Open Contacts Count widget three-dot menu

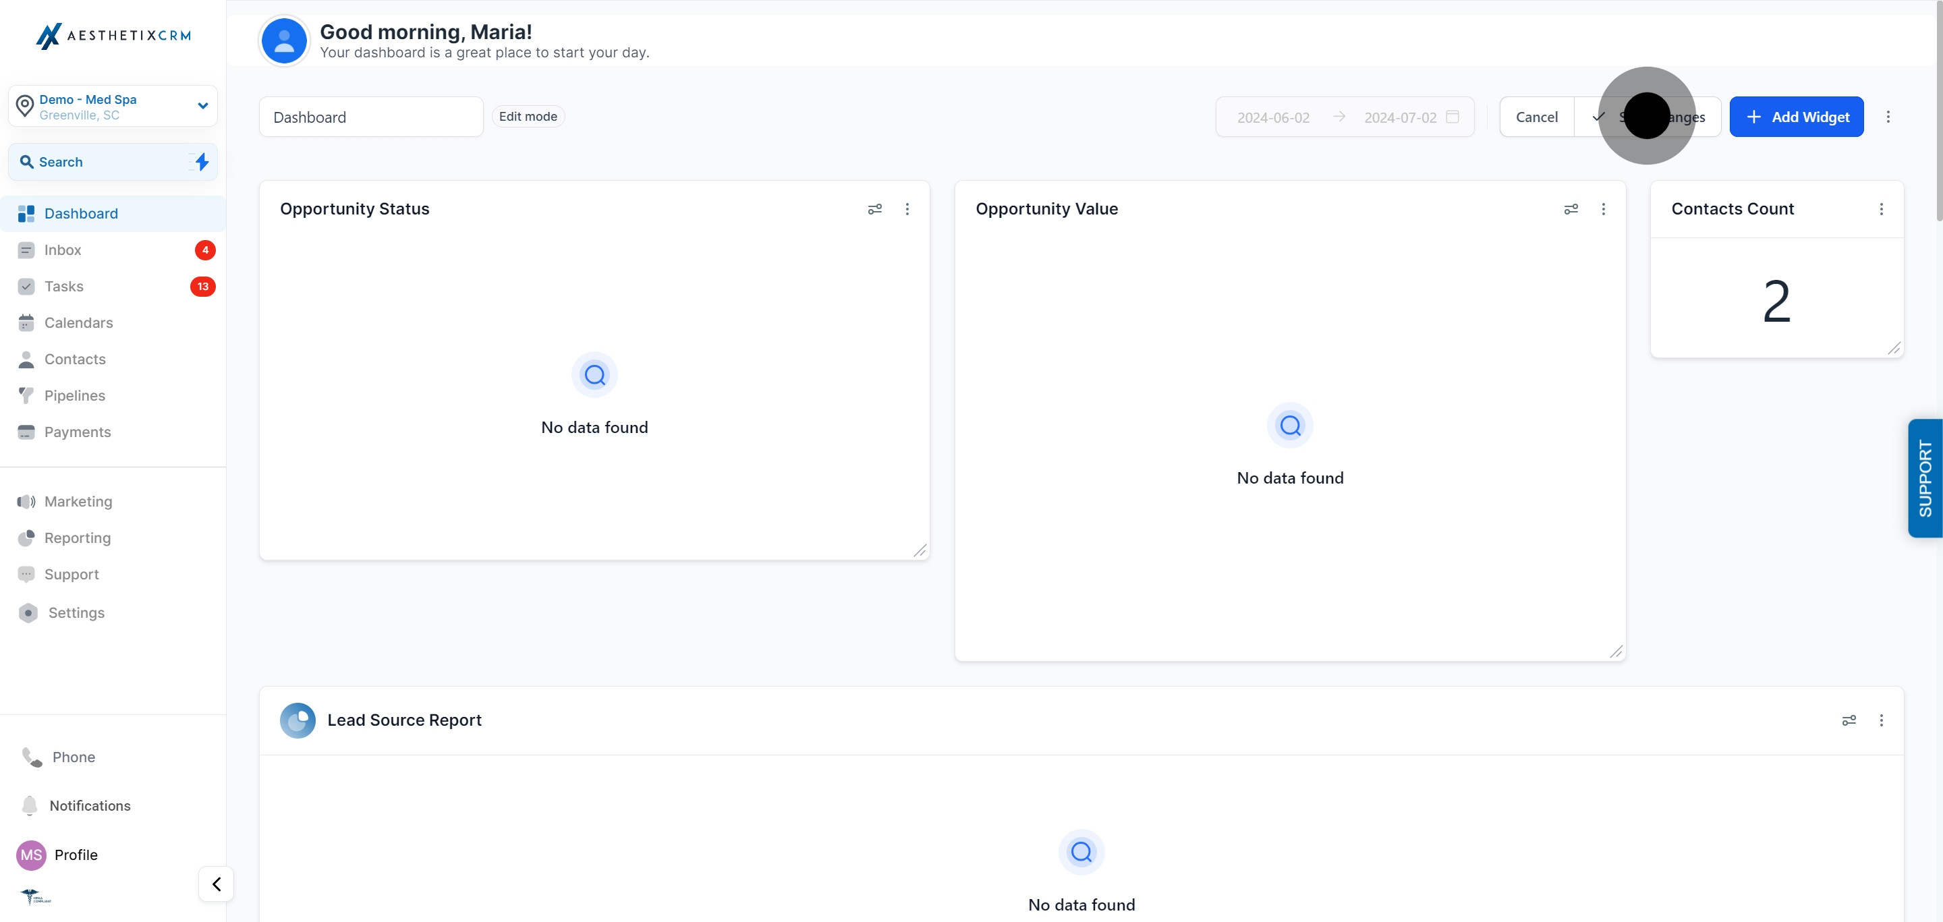click(x=1880, y=209)
